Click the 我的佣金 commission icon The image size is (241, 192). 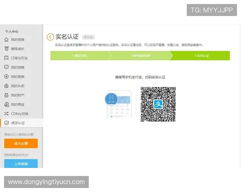pos(6,104)
